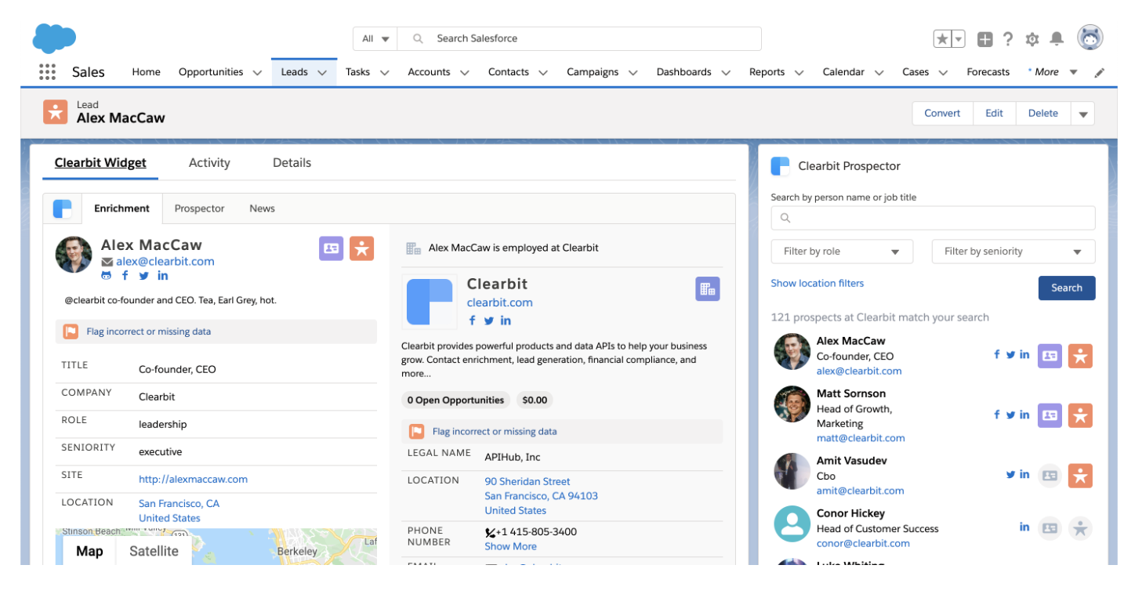This screenshot has height=594, width=1124.
Task: Switch to the Details tab
Action: pos(292,163)
